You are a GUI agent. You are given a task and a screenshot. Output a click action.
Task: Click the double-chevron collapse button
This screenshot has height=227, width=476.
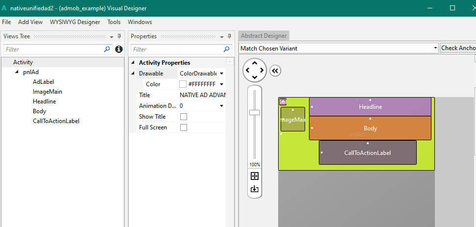pyautogui.click(x=275, y=71)
